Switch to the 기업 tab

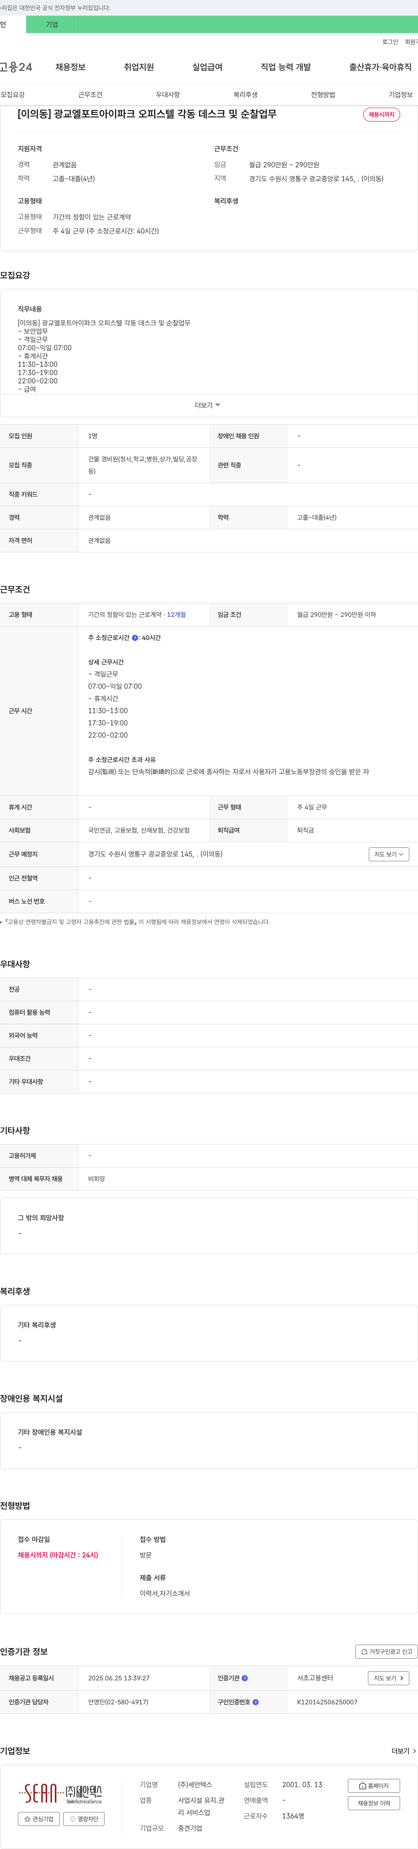52,24
